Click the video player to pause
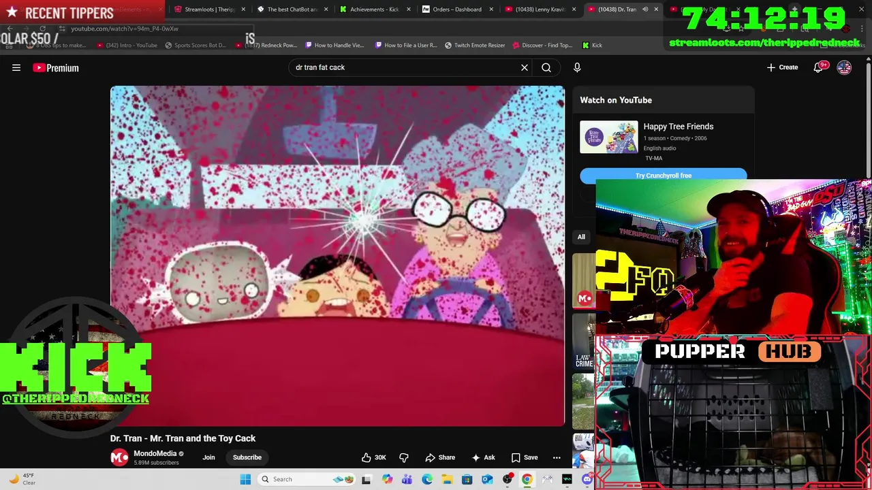The image size is (872, 490). pos(337,256)
